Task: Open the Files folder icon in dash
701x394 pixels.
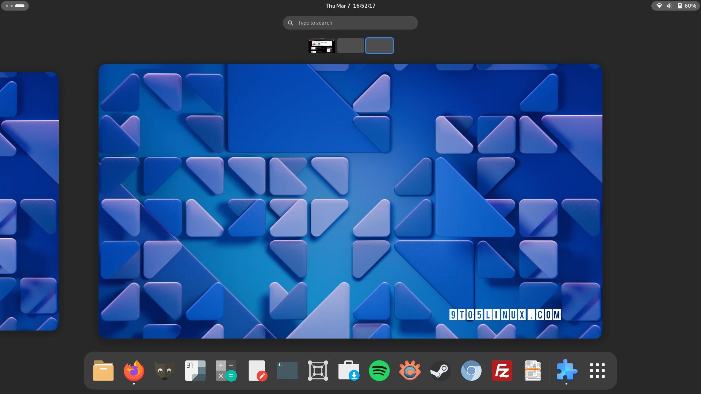Action: click(103, 371)
